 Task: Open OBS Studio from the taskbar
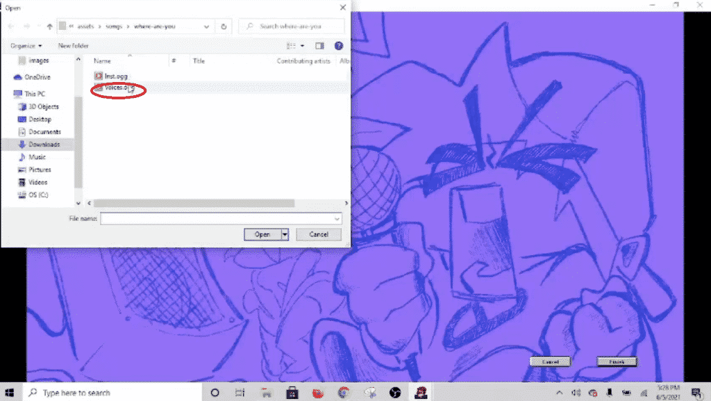coord(394,393)
